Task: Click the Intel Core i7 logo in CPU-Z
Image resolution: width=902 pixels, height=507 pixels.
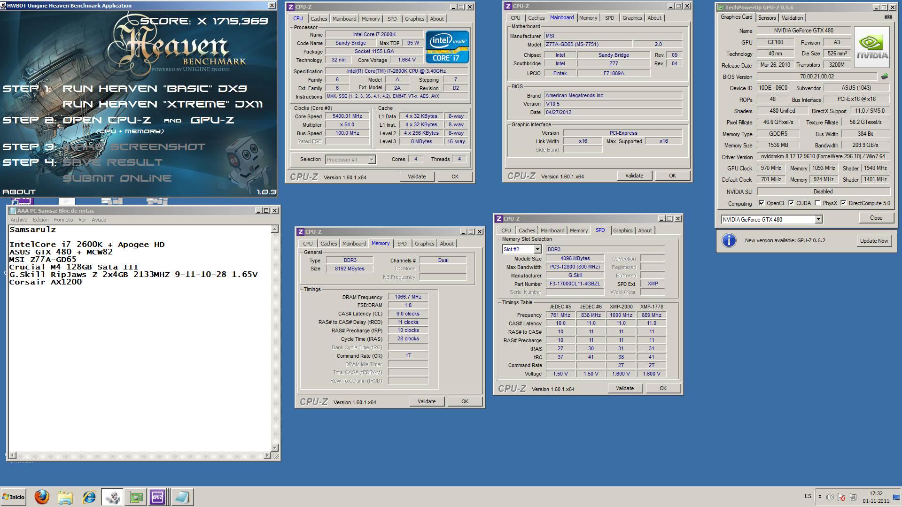Action: (447, 47)
